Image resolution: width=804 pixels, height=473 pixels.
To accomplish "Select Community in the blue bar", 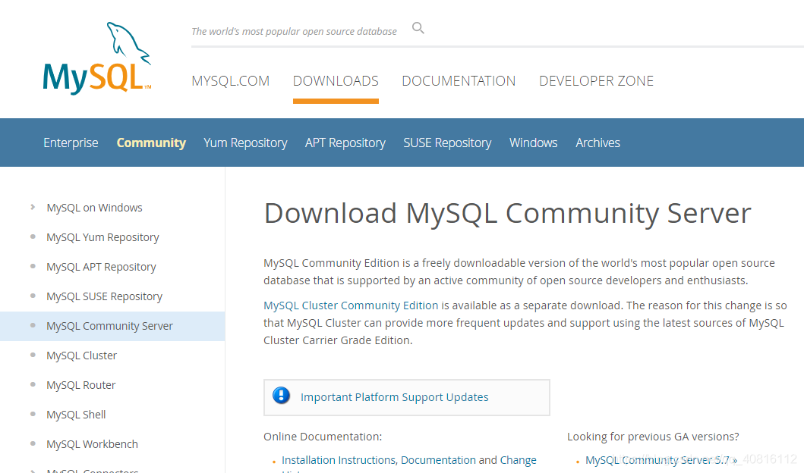I will pyautogui.click(x=151, y=143).
